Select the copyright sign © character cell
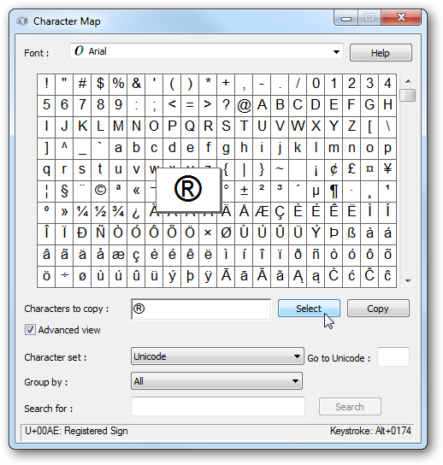Screen dimensions: 443x465 100,191
